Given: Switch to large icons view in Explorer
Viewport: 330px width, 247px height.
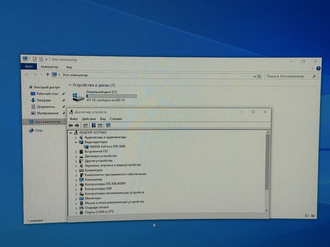Looking at the screenshot, I should pyautogui.click(x=313, y=216).
